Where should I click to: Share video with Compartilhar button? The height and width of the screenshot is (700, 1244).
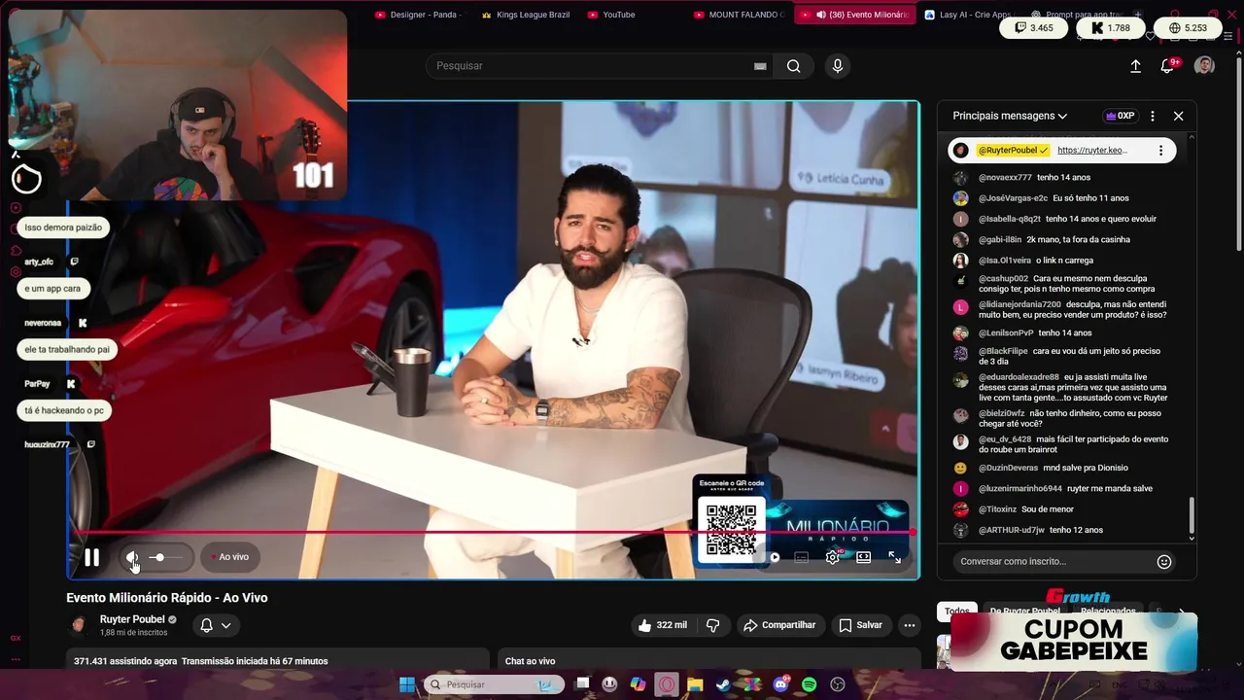pyautogui.click(x=779, y=625)
